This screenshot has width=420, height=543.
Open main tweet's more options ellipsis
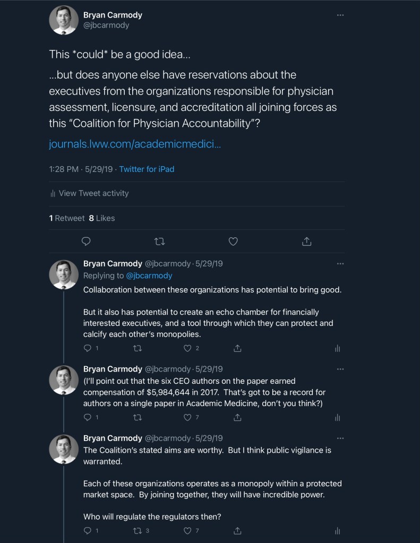coord(340,15)
